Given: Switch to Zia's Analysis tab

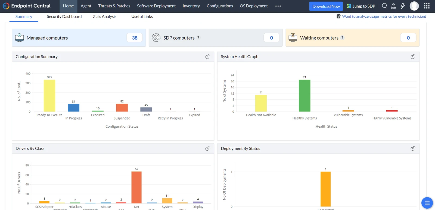Looking at the screenshot, I should 105,17.
